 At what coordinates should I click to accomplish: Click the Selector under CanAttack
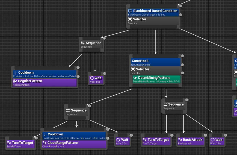156,71
